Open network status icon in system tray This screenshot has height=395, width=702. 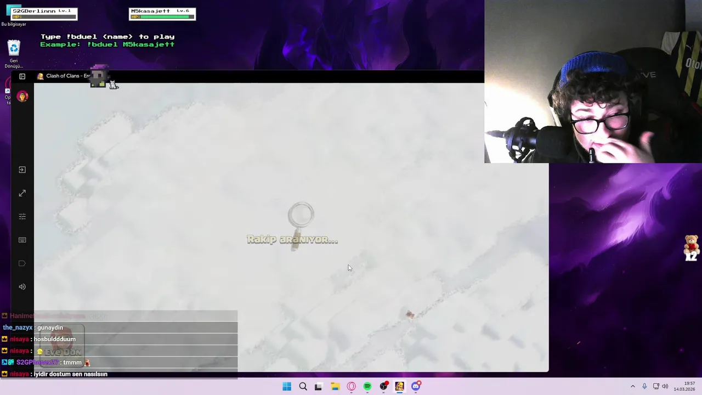(656, 386)
